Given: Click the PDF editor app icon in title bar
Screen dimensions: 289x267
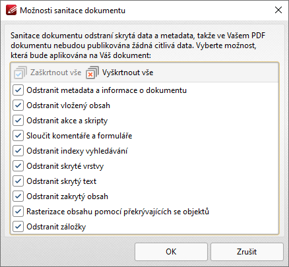Looking at the screenshot, I should [x=11, y=10].
